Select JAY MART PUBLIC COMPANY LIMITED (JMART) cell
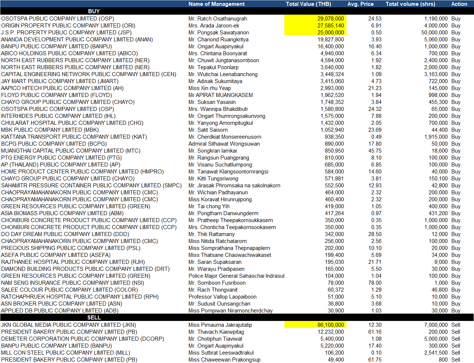The height and width of the screenshot is (363, 474). coord(60,81)
